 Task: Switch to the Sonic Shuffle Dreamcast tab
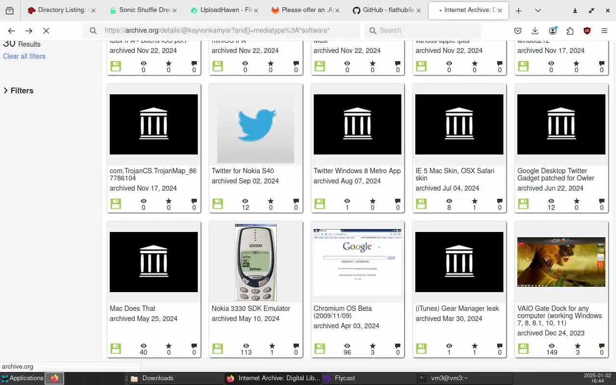tap(143, 10)
